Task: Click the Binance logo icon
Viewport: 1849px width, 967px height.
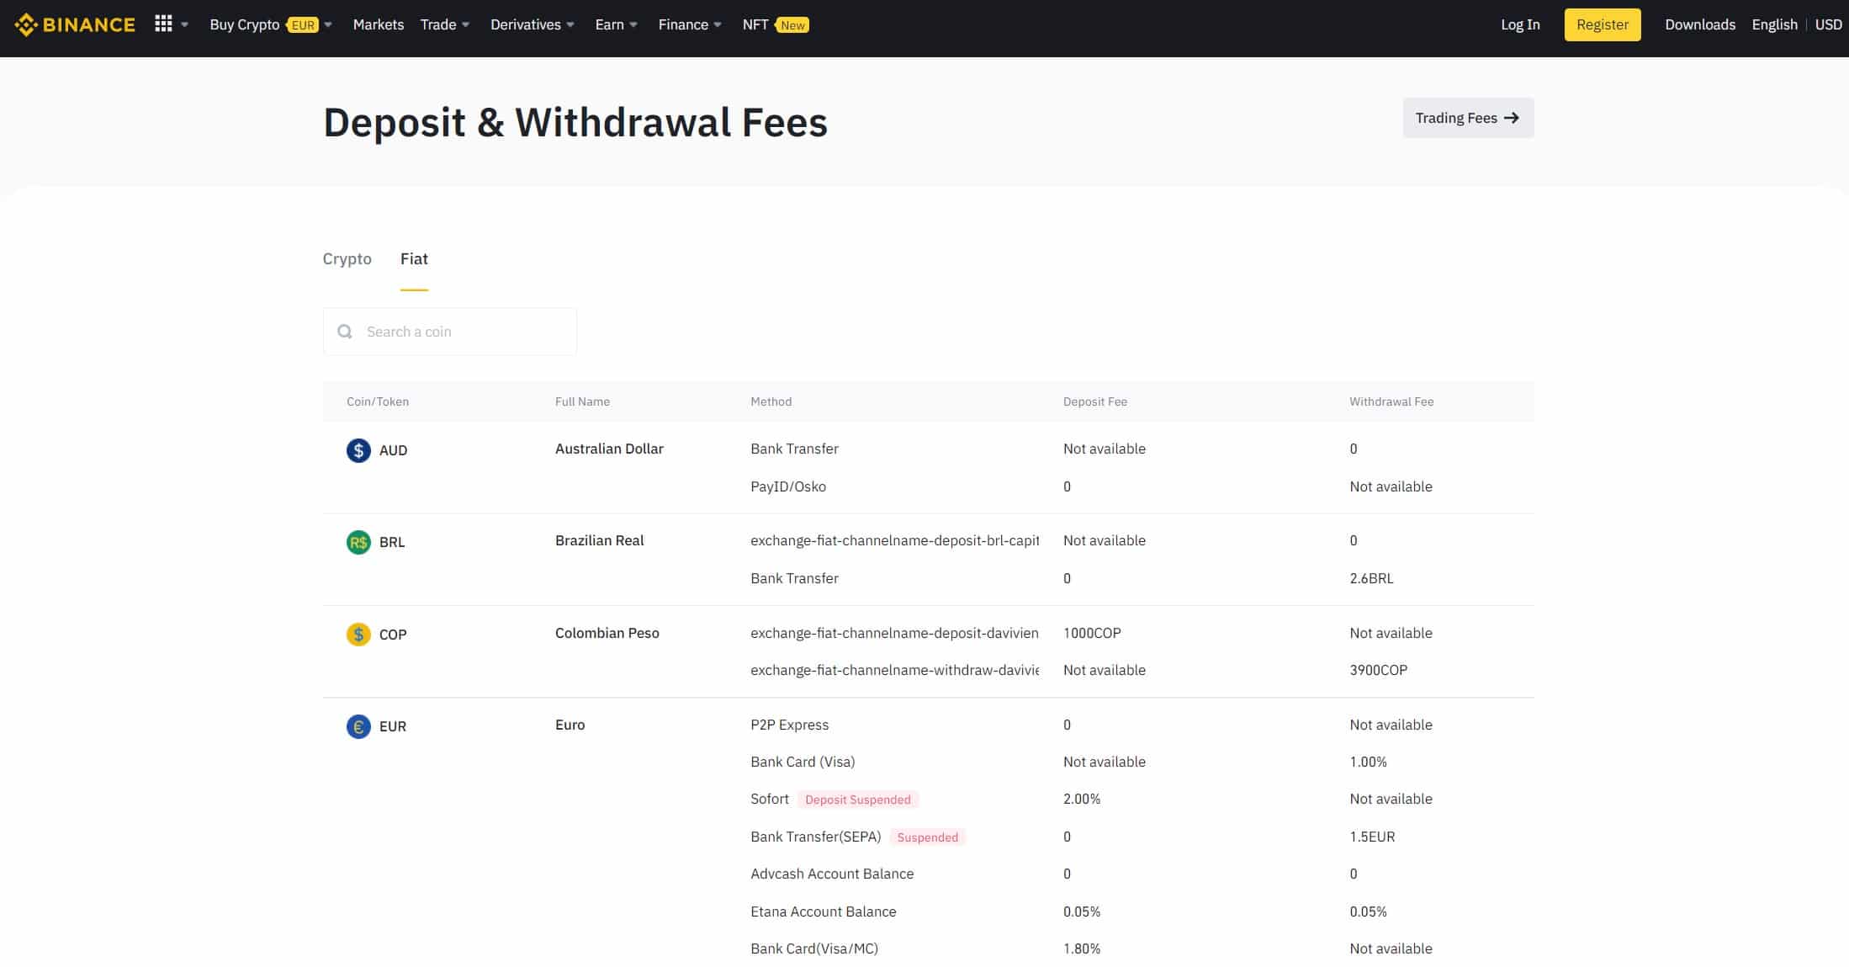Action: click(x=26, y=25)
